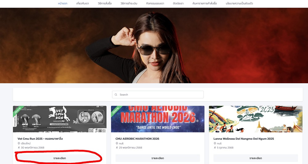The width and height of the screenshot is (308, 164).
Task: Click the search magnifier icon
Action: (x=116, y=95)
